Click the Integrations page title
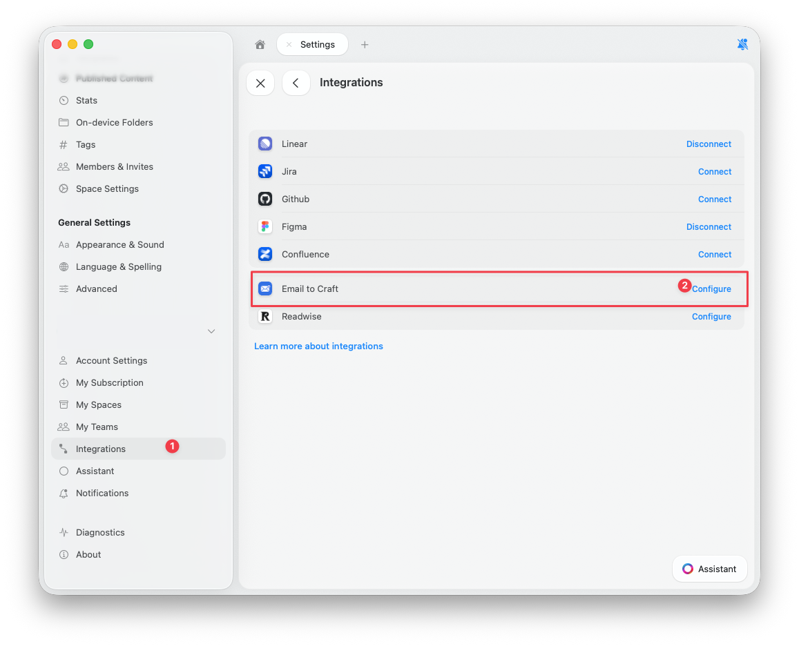The image size is (799, 646). [x=351, y=83]
